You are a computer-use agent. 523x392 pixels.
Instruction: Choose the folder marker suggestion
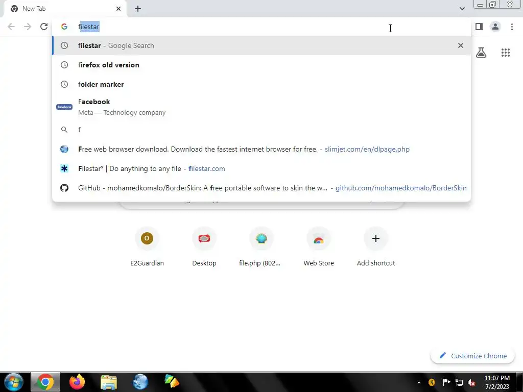pos(261,84)
